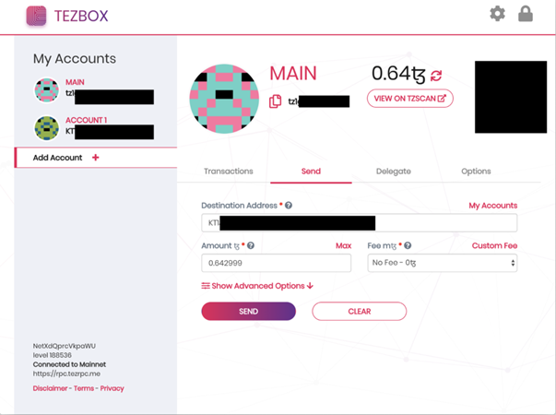Focus the Destination Address input field
This screenshot has height=415, width=556.
click(360, 223)
